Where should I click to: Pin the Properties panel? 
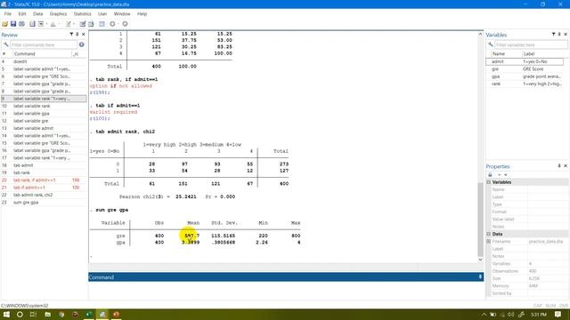pos(559,166)
